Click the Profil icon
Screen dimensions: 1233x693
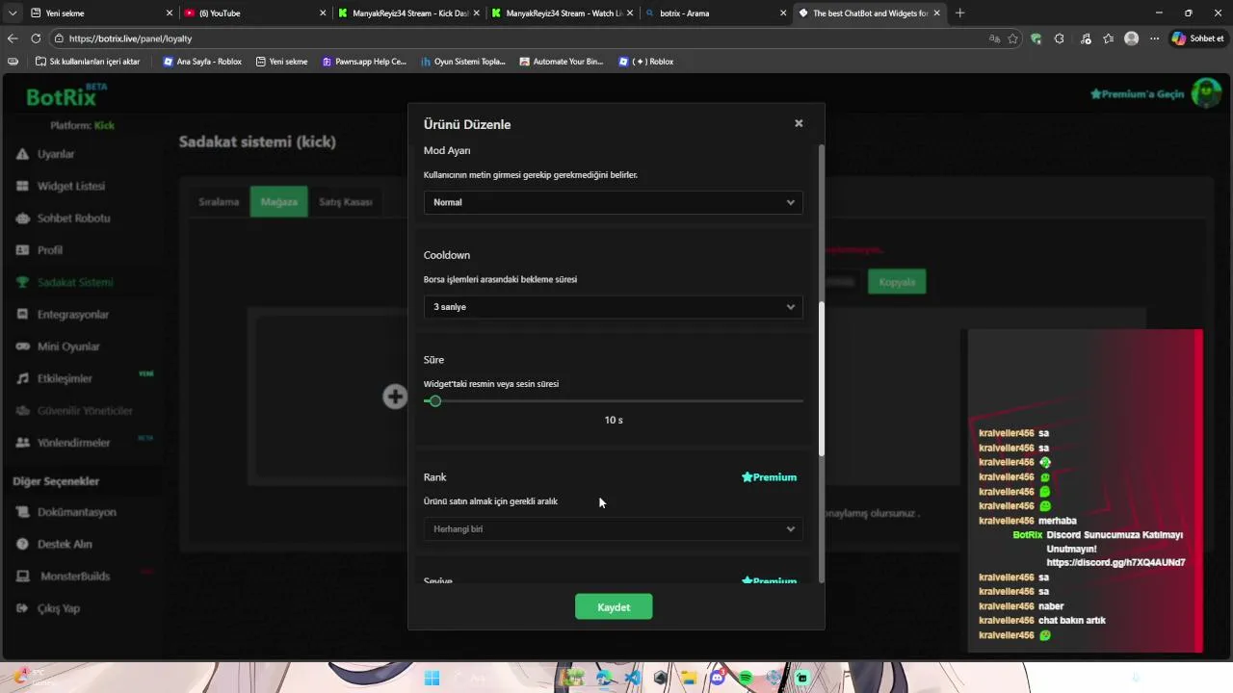click(x=22, y=250)
